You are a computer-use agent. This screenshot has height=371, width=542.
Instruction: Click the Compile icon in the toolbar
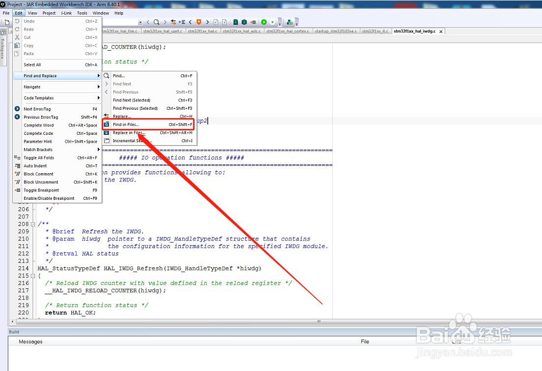point(235,22)
